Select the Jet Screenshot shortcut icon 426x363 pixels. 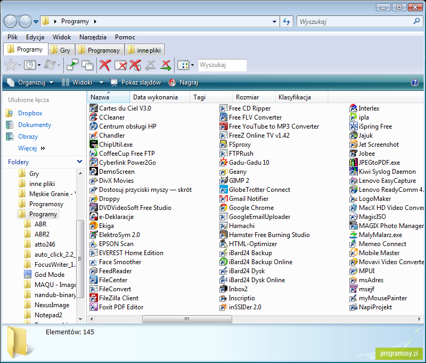(353, 145)
